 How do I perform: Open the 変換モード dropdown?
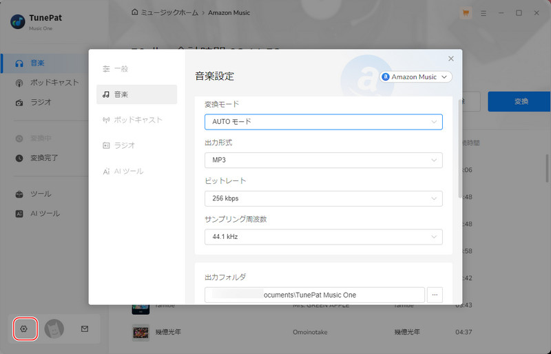click(x=323, y=122)
